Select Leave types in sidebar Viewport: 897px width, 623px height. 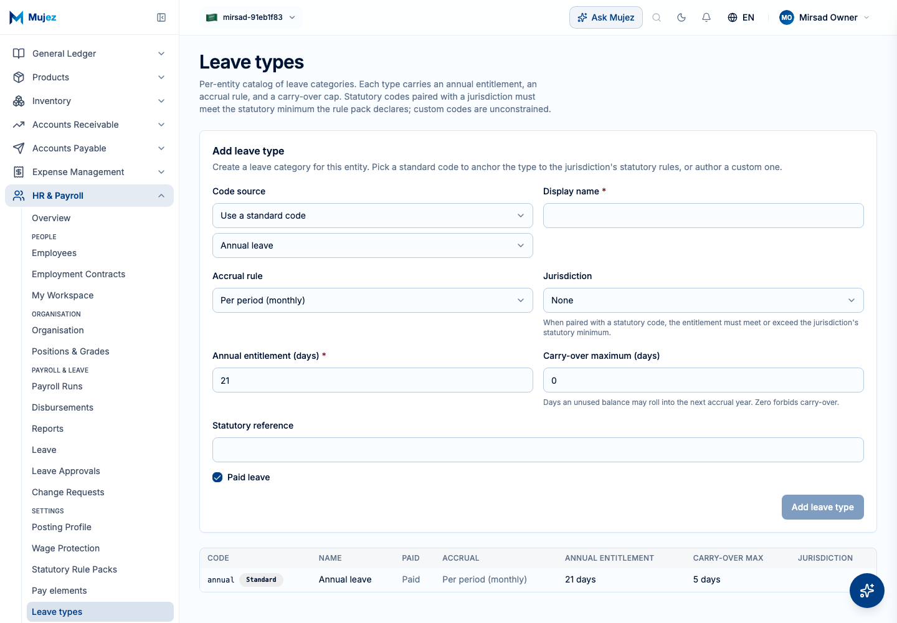coord(100,612)
